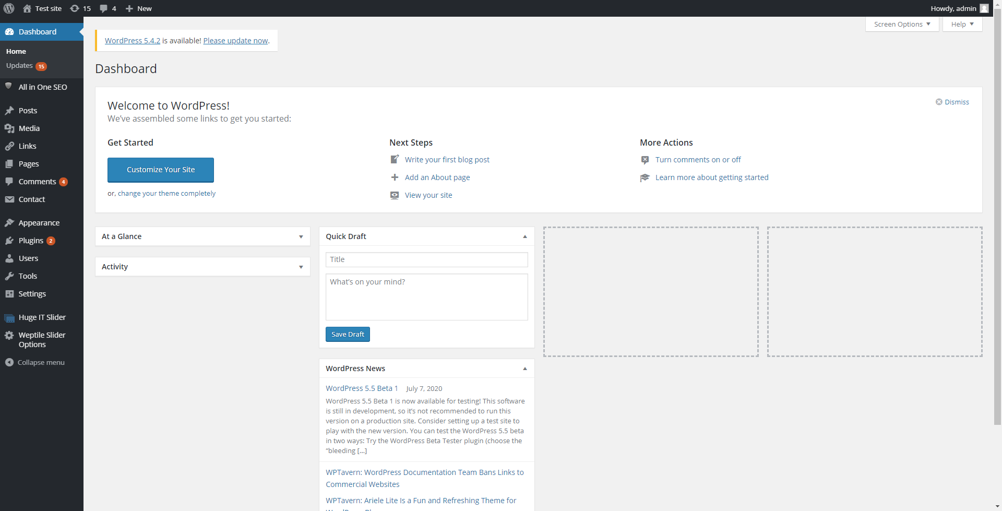
Task: Click the Dismiss circle-x icon
Action: [939, 102]
